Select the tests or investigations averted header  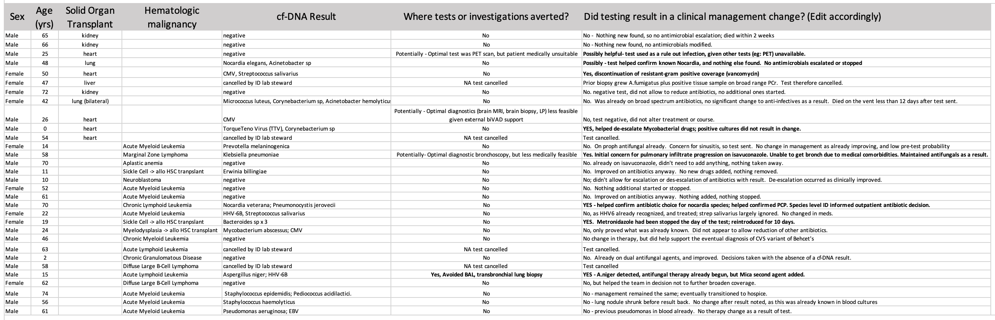[486, 17]
